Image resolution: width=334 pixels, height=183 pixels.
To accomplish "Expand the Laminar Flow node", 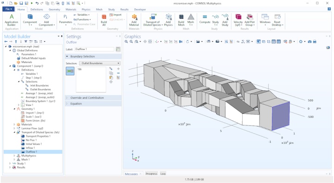I will point(14,128).
